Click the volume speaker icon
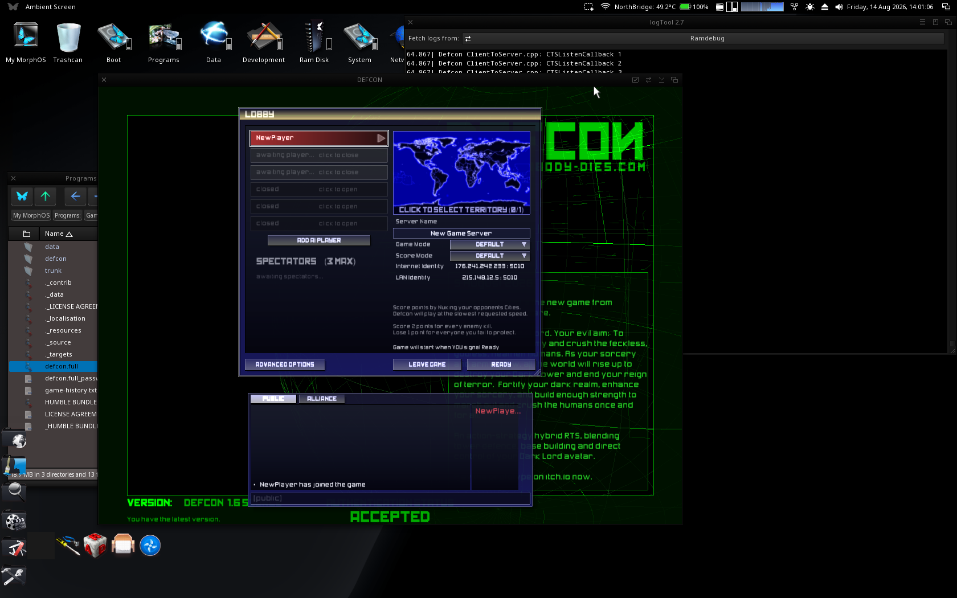Image resolution: width=957 pixels, height=598 pixels. pos(839,7)
